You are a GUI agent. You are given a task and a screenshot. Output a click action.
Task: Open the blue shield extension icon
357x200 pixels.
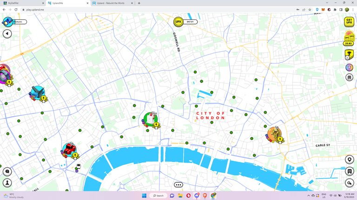[x=317, y=10]
